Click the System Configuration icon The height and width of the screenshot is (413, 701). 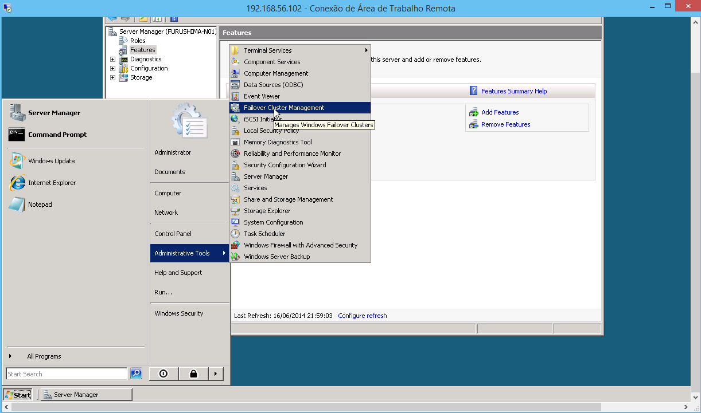[235, 222]
